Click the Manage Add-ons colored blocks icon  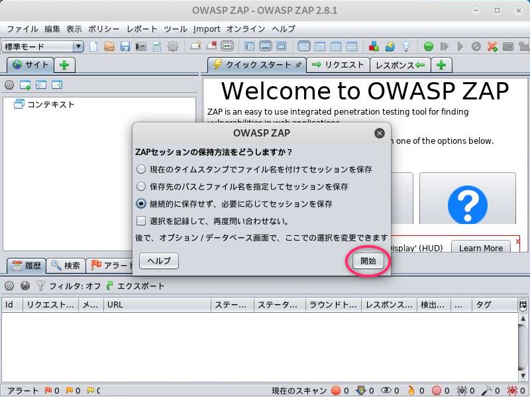(374, 46)
